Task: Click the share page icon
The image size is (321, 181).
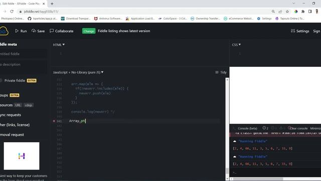Action: point(280,12)
